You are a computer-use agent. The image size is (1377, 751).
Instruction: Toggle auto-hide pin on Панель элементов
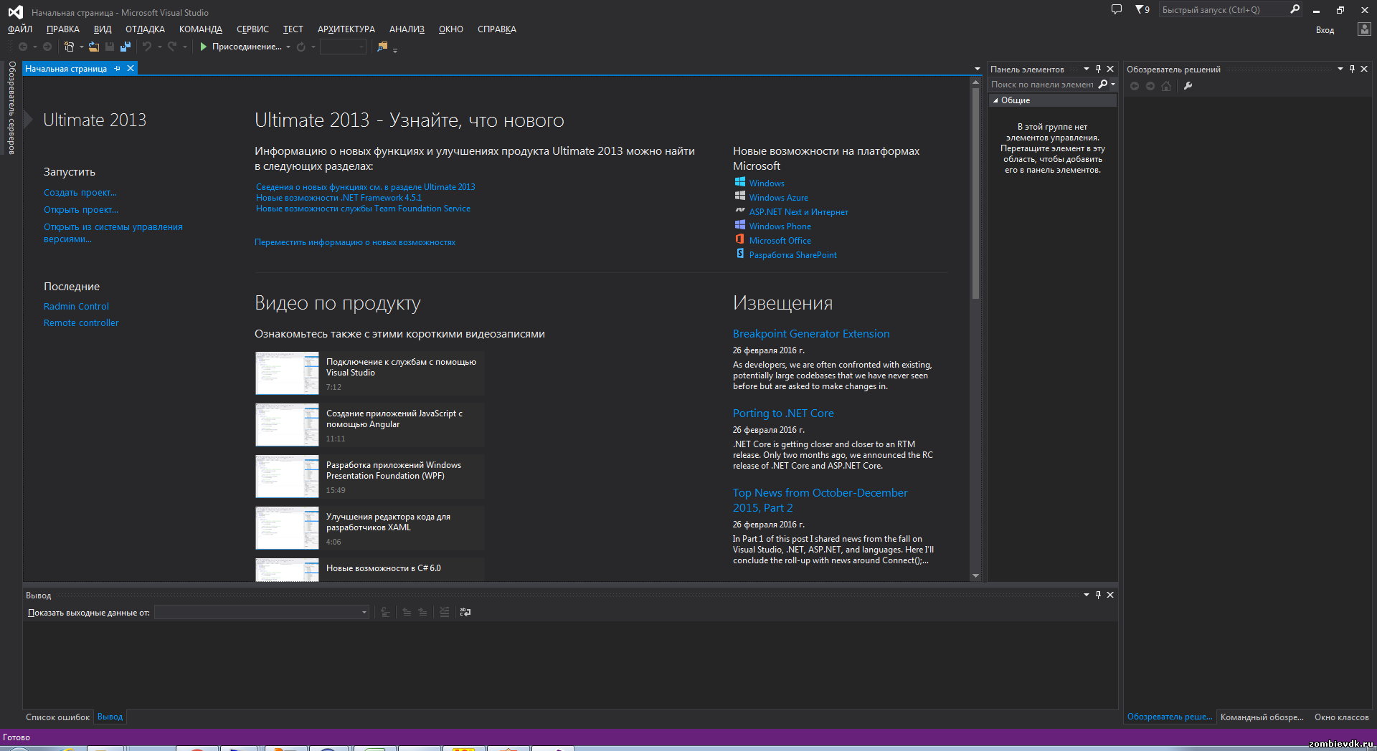coord(1098,69)
